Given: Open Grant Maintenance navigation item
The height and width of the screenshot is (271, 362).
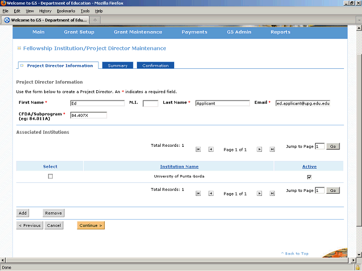Looking at the screenshot, I should [138, 32].
